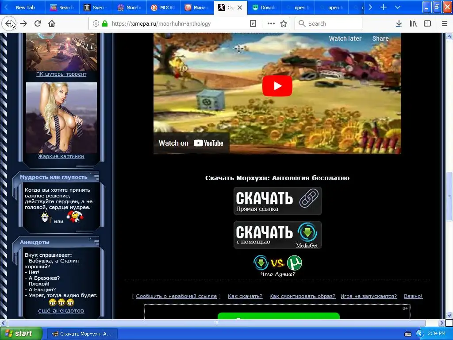Image resolution: width=453 pixels, height=340 pixels.
Task: Open Как скачать? link
Action: tap(245, 296)
